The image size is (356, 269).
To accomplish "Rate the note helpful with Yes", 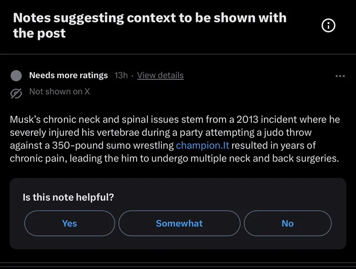I will pos(70,223).
